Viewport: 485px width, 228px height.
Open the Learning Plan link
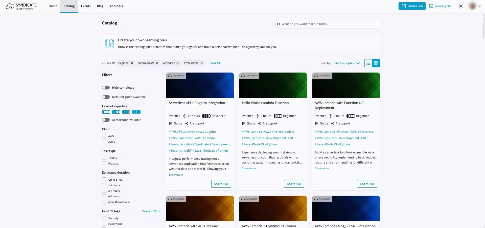point(443,6)
